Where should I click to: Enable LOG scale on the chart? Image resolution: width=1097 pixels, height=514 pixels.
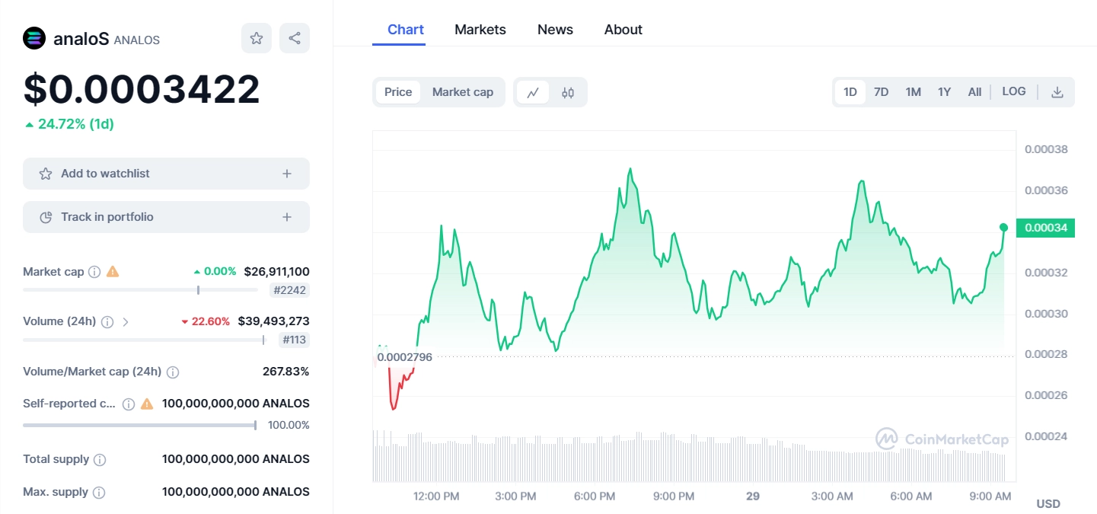coord(1013,91)
